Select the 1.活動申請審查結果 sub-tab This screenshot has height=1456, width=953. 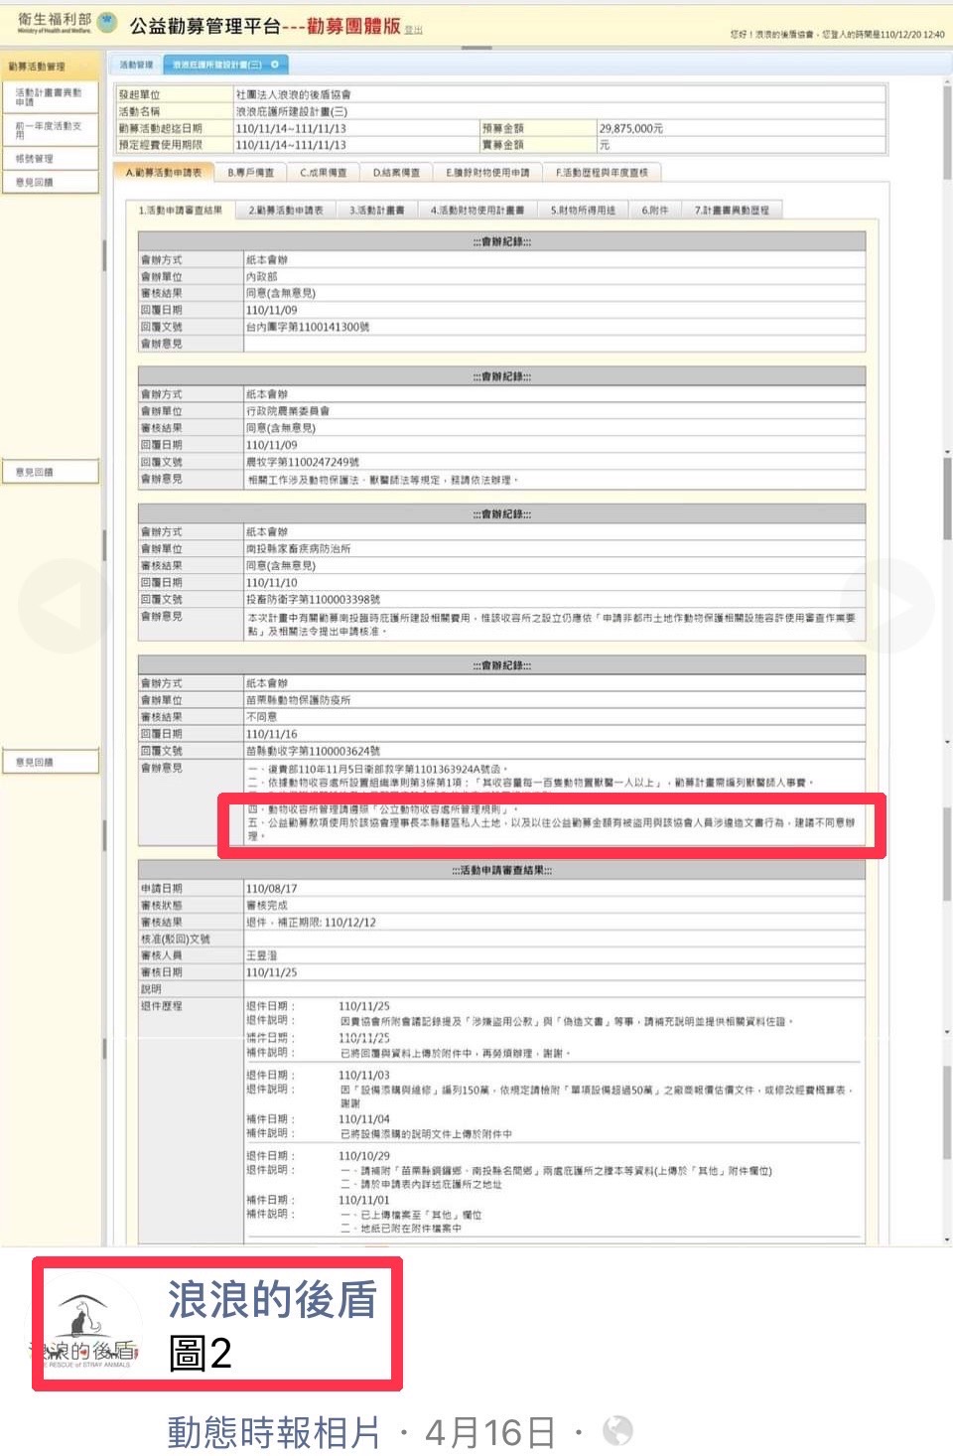click(180, 211)
